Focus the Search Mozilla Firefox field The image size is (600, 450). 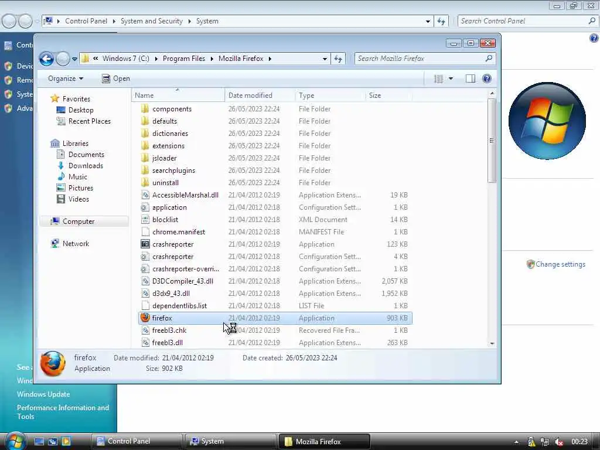pos(419,59)
